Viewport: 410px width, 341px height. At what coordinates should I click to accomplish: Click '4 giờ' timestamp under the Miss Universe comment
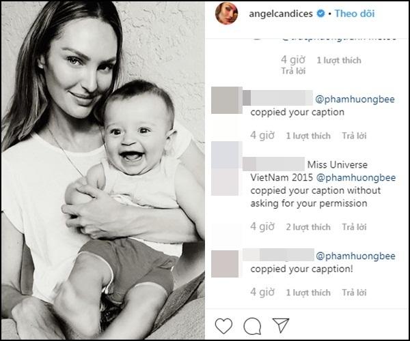(x=262, y=226)
